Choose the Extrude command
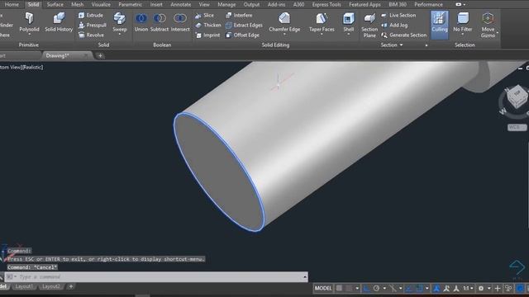Image resolution: width=529 pixels, height=297 pixels. (91, 15)
